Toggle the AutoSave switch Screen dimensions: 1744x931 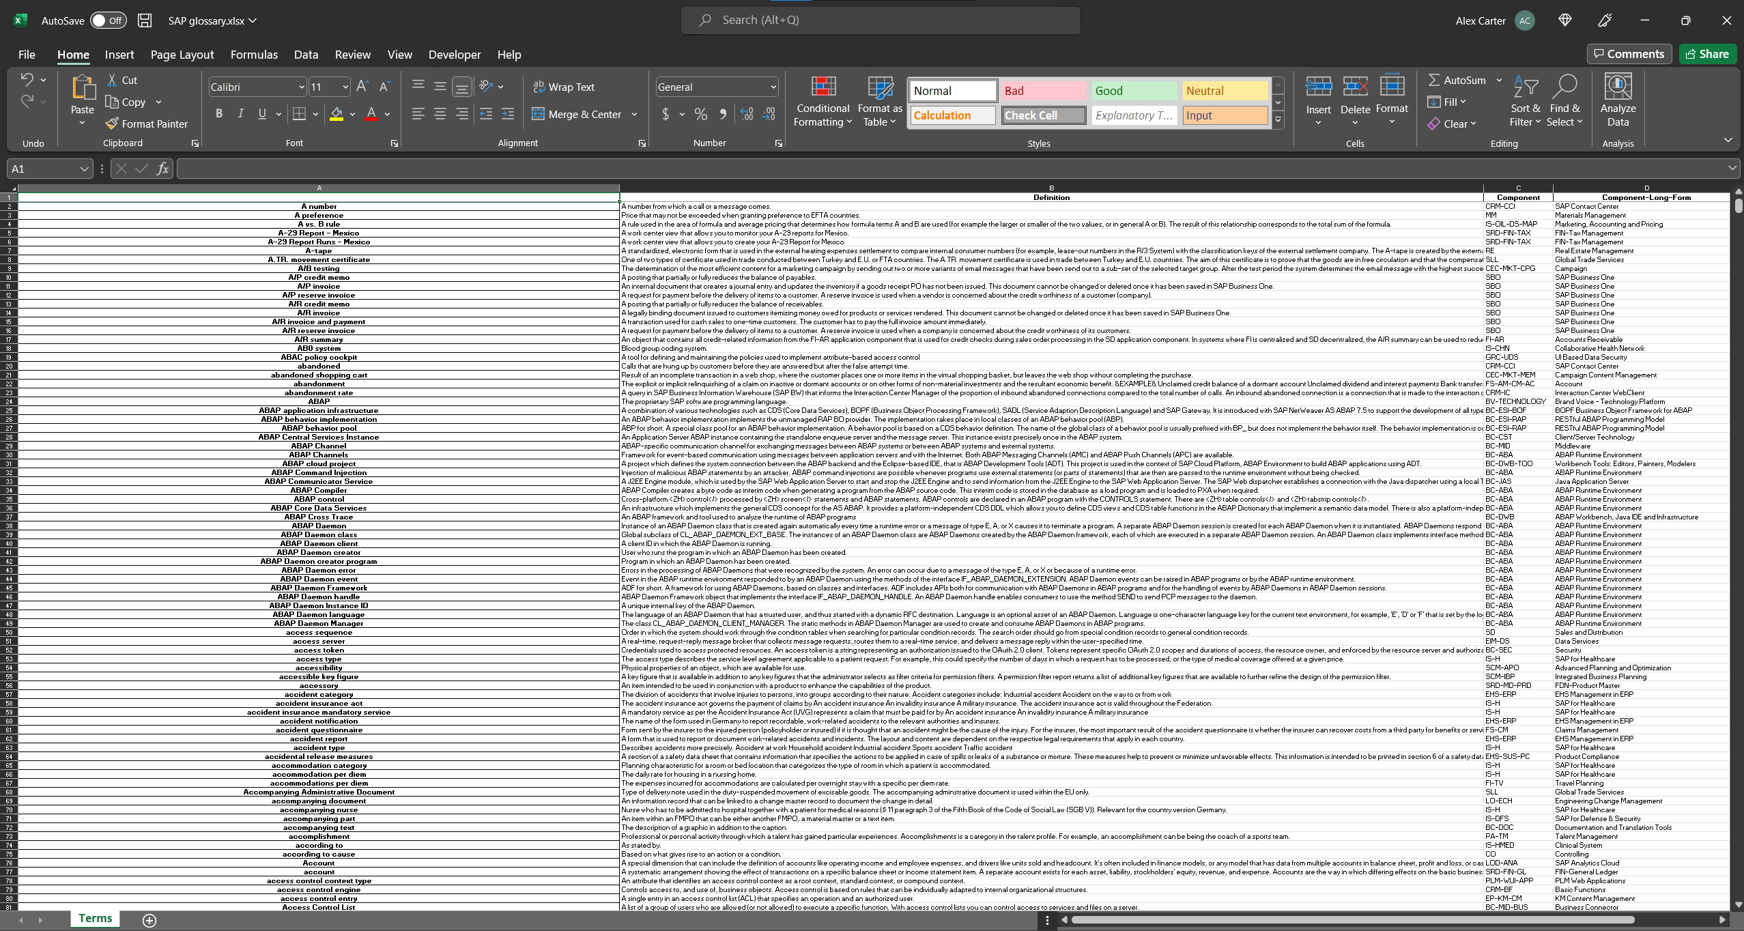click(108, 20)
